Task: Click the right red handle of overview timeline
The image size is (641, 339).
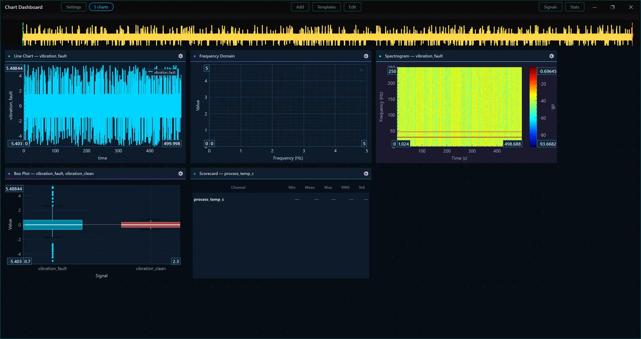Action: coord(632,34)
